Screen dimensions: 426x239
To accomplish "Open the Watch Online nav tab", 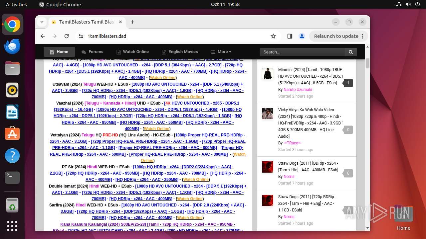I will 132,52.
